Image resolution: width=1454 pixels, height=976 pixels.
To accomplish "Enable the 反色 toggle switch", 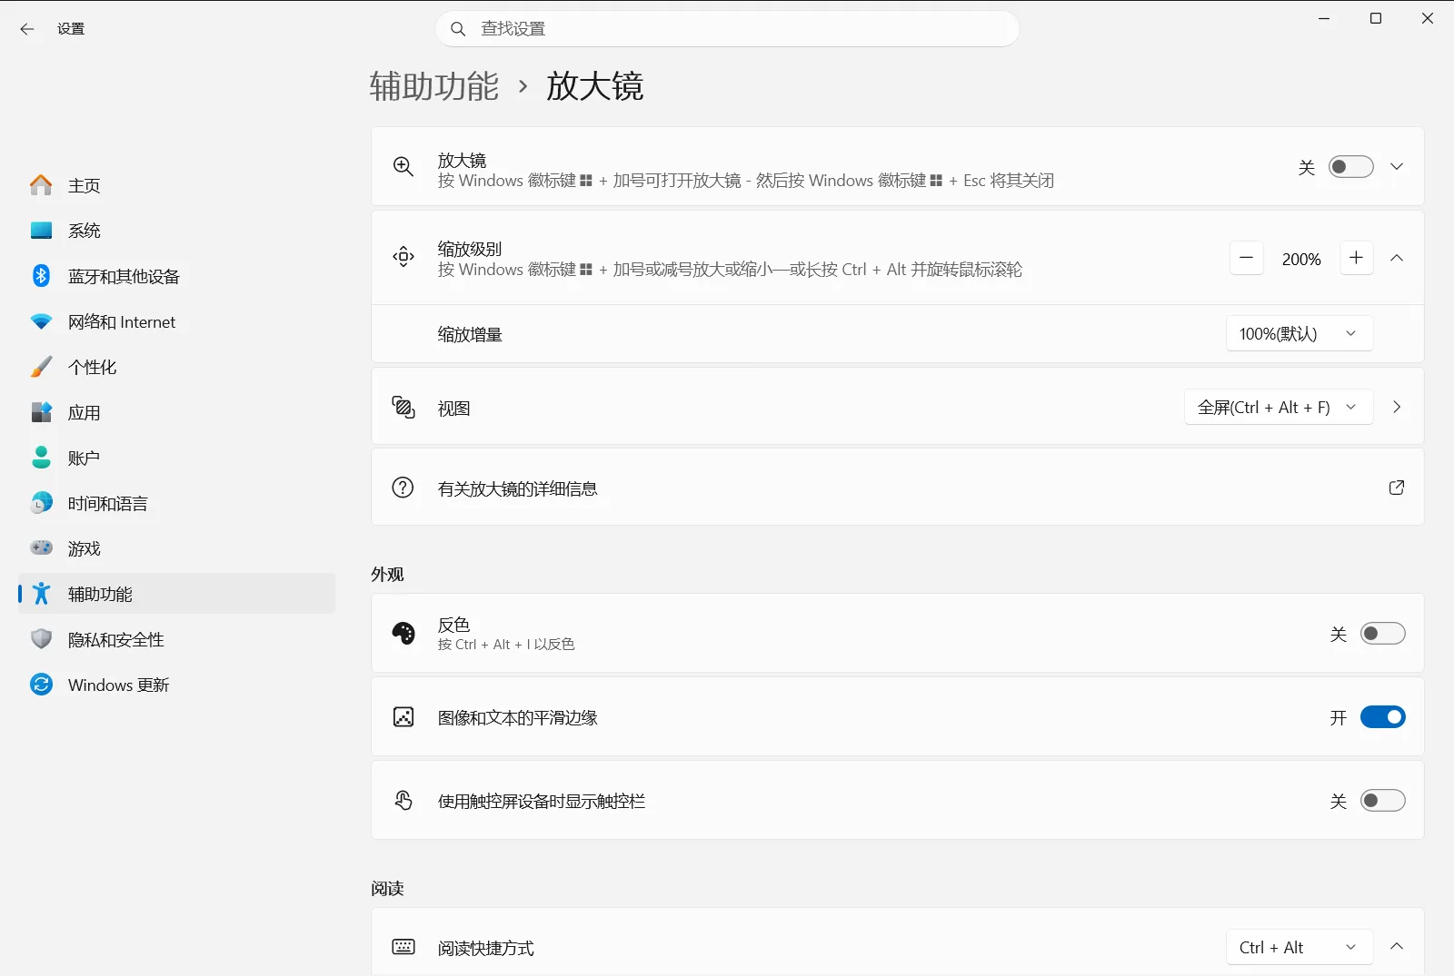I will pos(1383,634).
